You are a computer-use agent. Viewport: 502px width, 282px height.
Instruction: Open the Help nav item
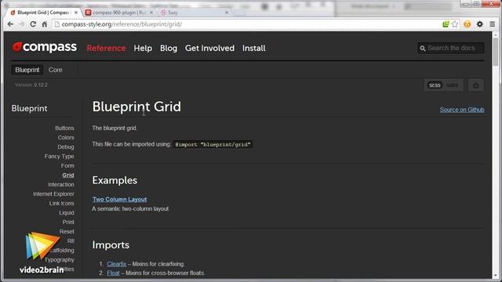click(143, 49)
